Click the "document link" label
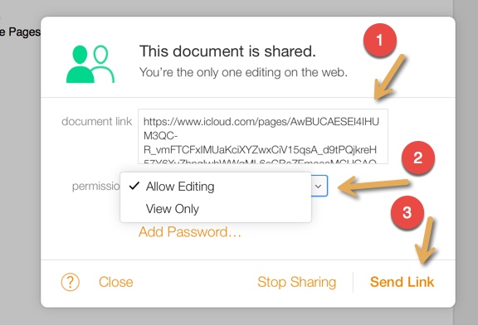This screenshot has height=325, width=478. (x=96, y=121)
